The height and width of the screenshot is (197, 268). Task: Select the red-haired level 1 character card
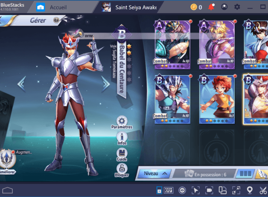coord(214,98)
